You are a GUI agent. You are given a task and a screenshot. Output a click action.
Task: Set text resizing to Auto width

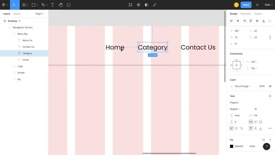251,122
